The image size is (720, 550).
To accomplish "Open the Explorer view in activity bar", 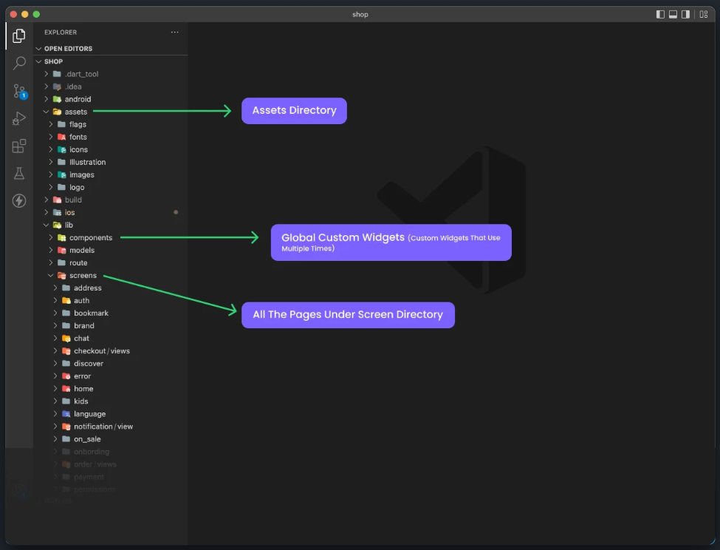I will (18, 35).
